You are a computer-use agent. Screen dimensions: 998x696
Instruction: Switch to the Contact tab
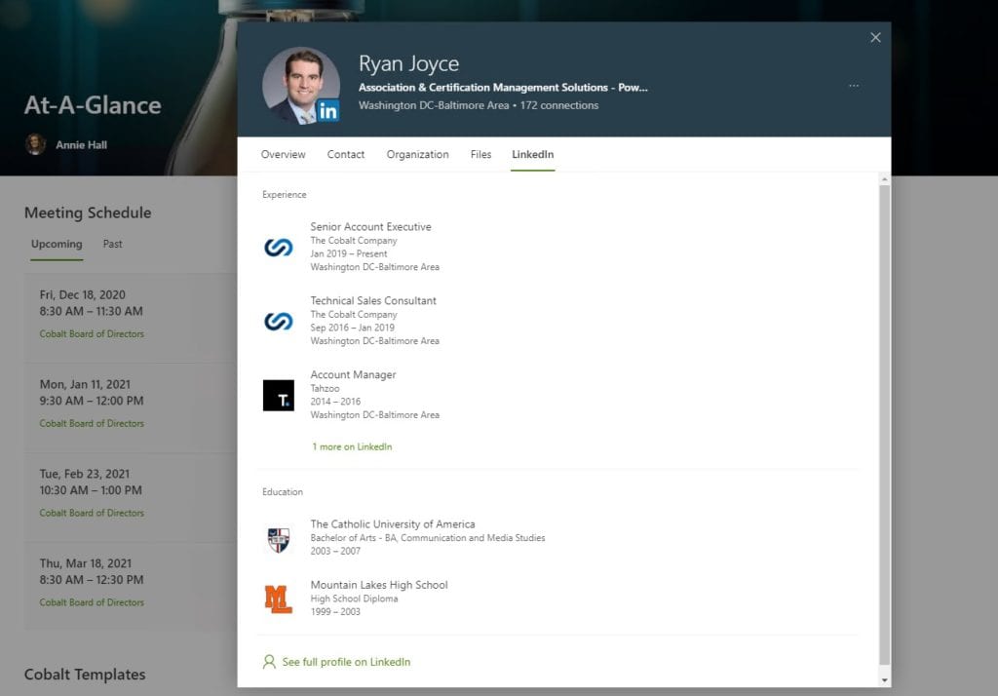[346, 155]
